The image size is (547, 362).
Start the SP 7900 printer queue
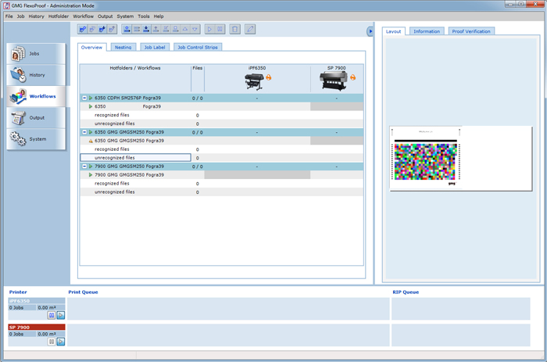coord(61,342)
